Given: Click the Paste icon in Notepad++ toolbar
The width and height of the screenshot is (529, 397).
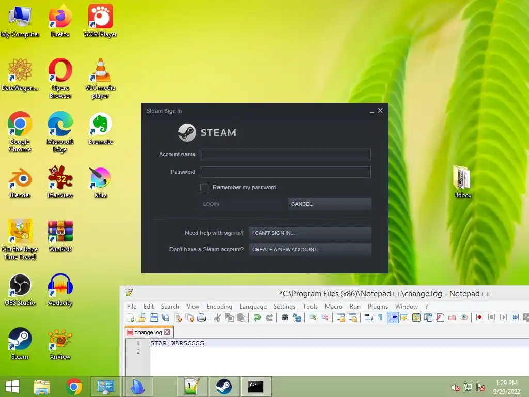Looking at the screenshot, I should pos(241,318).
